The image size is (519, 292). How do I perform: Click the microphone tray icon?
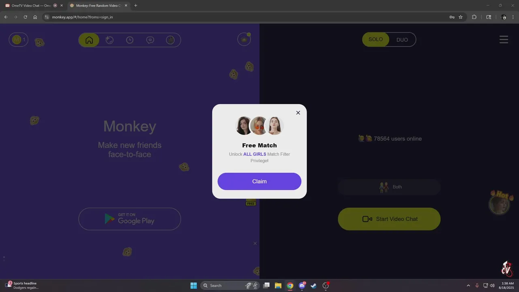pyautogui.click(x=477, y=286)
